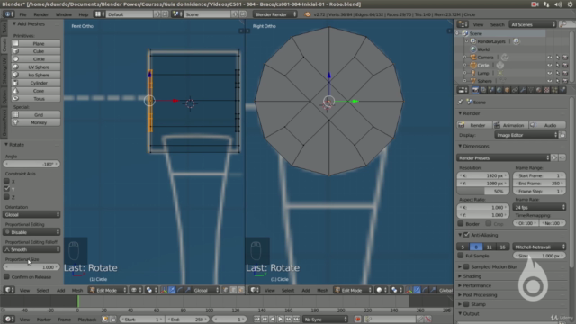
Task: Open the Display Image Editor dropdown
Action: pyautogui.click(x=526, y=135)
